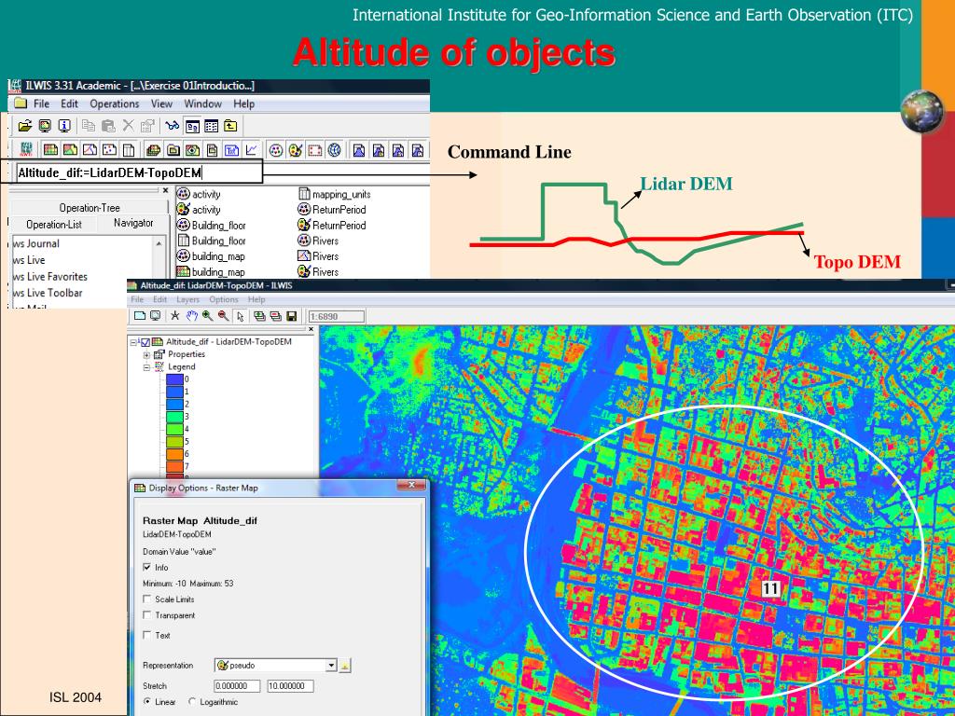Viewport: 955px width, 716px height.
Task: Open the View menu in ILWIS main window
Action: (161, 103)
